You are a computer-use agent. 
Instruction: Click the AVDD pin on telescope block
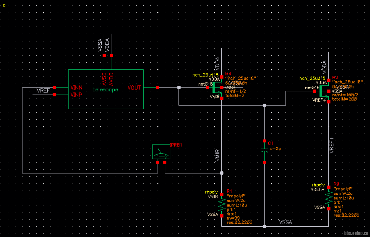tap(111, 56)
